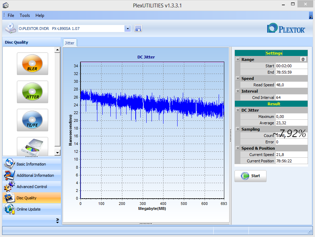Open Advanced Control section
This screenshot has height=237, width=315.
[x=32, y=187]
